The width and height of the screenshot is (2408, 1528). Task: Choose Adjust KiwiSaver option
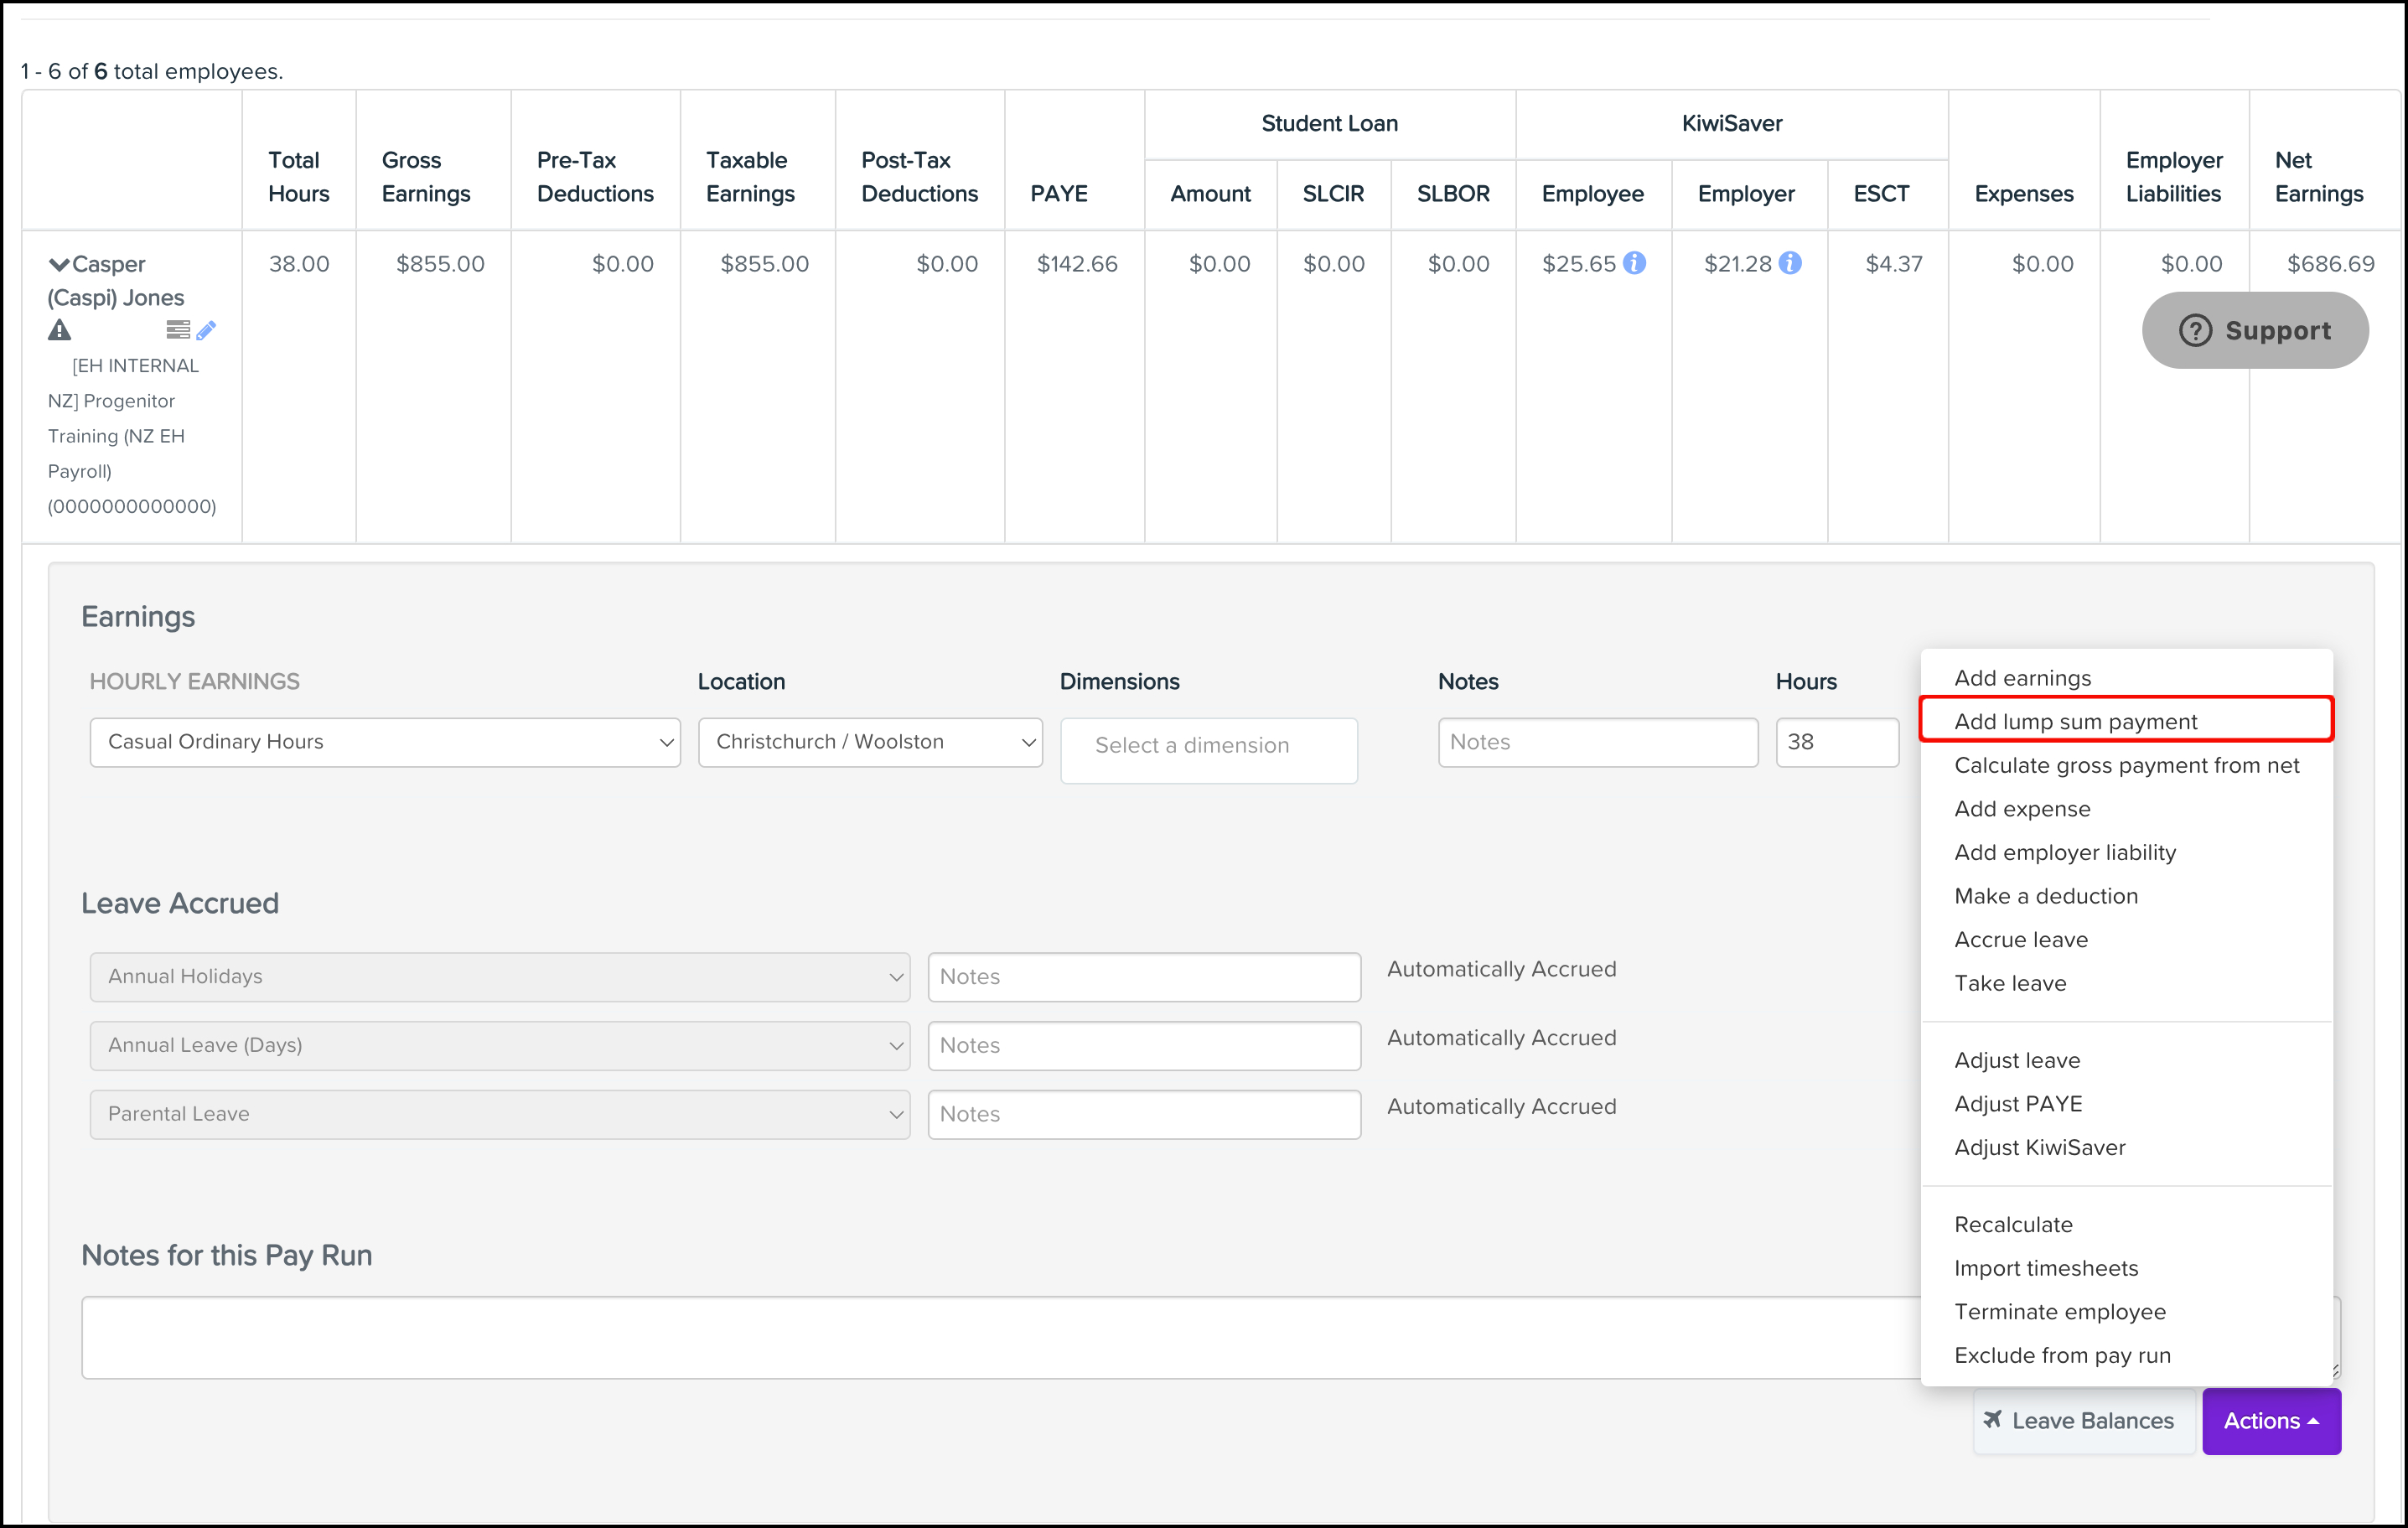click(x=2040, y=1148)
